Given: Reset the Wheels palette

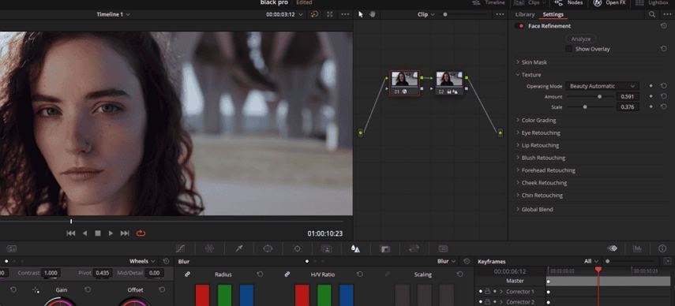Looking at the screenshot, I should (166, 261).
